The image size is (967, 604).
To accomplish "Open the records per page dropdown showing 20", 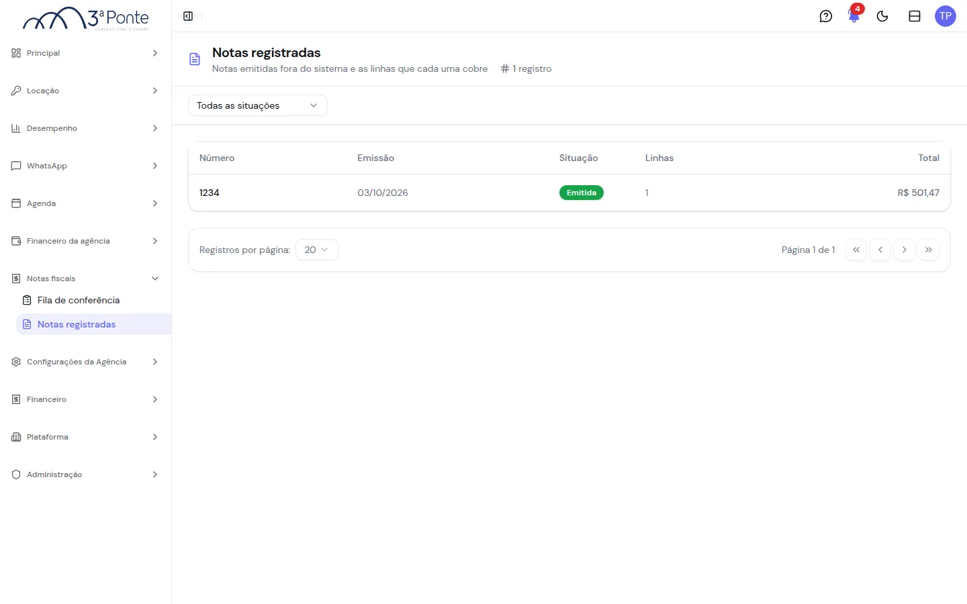I will coord(317,250).
